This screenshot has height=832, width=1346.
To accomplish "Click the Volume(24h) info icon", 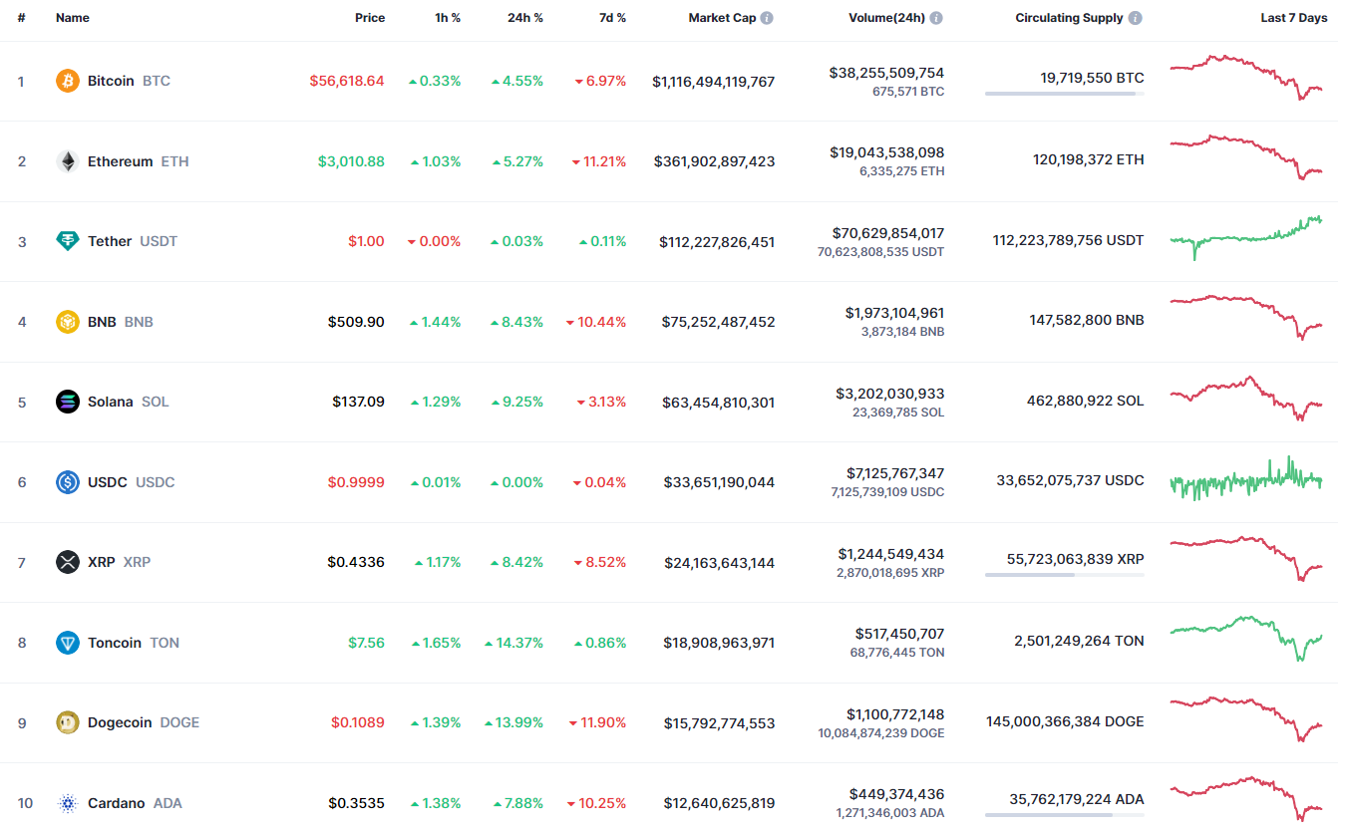I will tap(936, 18).
